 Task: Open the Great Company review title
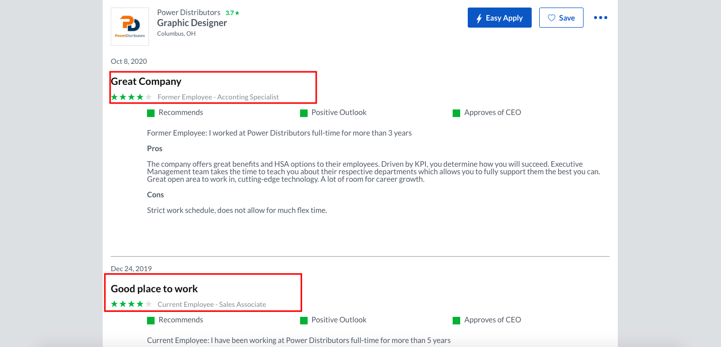[146, 81]
